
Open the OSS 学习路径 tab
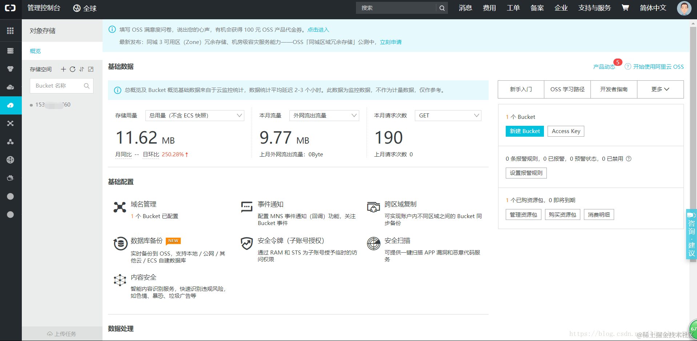568,89
